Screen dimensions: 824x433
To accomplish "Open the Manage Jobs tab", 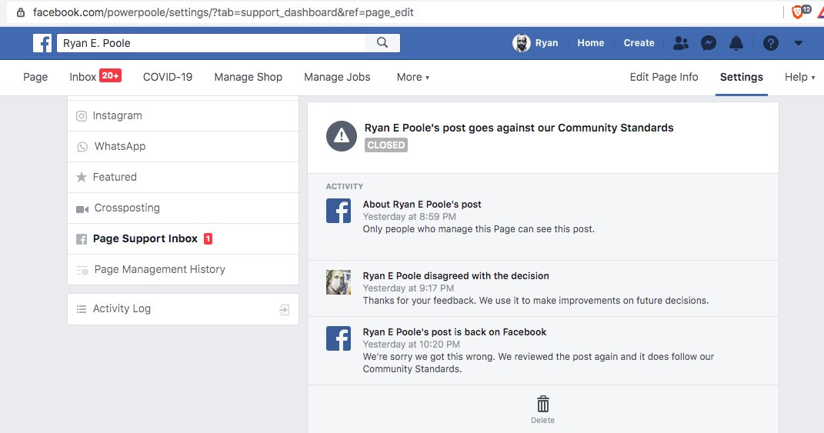I will click(337, 77).
